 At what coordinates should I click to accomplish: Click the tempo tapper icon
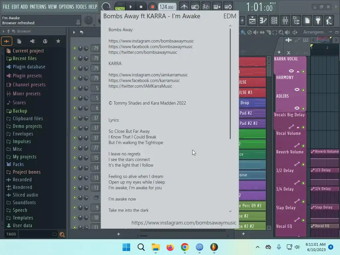point(329,21)
